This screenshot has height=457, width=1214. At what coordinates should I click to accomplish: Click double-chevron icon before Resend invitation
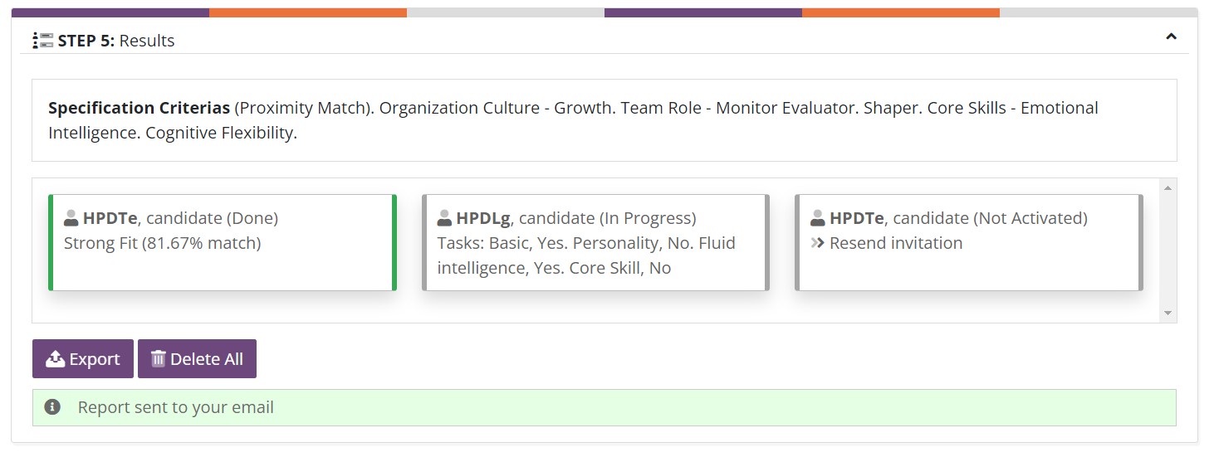(x=818, y=243)
